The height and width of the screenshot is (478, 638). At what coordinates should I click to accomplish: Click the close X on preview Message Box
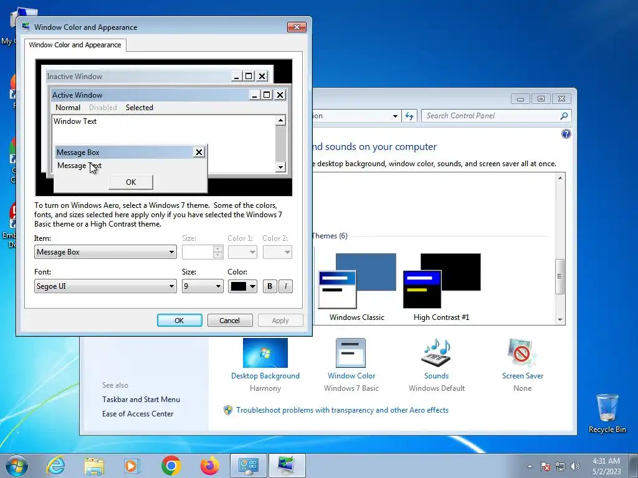pos(199,152)
